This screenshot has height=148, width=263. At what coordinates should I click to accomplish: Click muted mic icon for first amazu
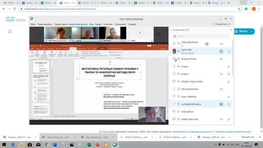pyautogui.click(x=228, y=67)
